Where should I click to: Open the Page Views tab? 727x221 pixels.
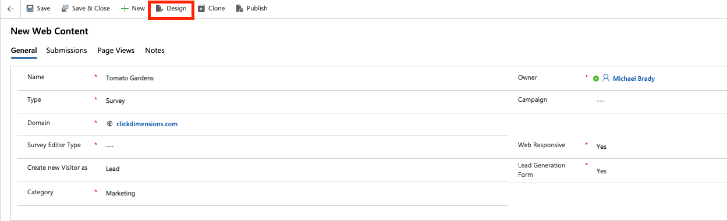coord(116,51)
